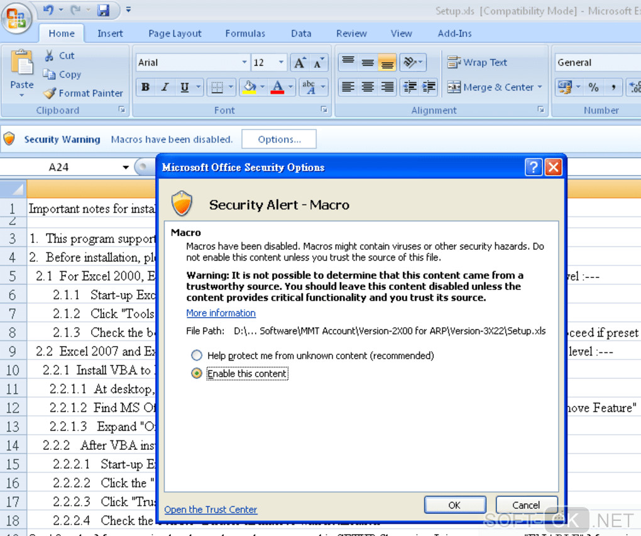The width and height of the screenshot is (641, 536).
Task: Click Merge & Center
Action: point(490,87)
